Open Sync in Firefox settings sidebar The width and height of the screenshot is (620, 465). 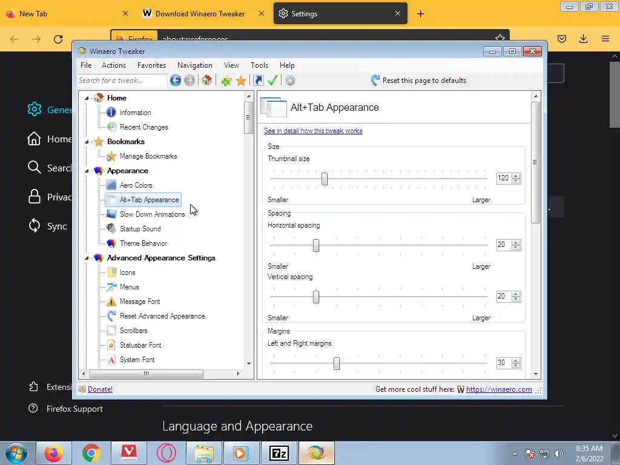click(47, 226)
